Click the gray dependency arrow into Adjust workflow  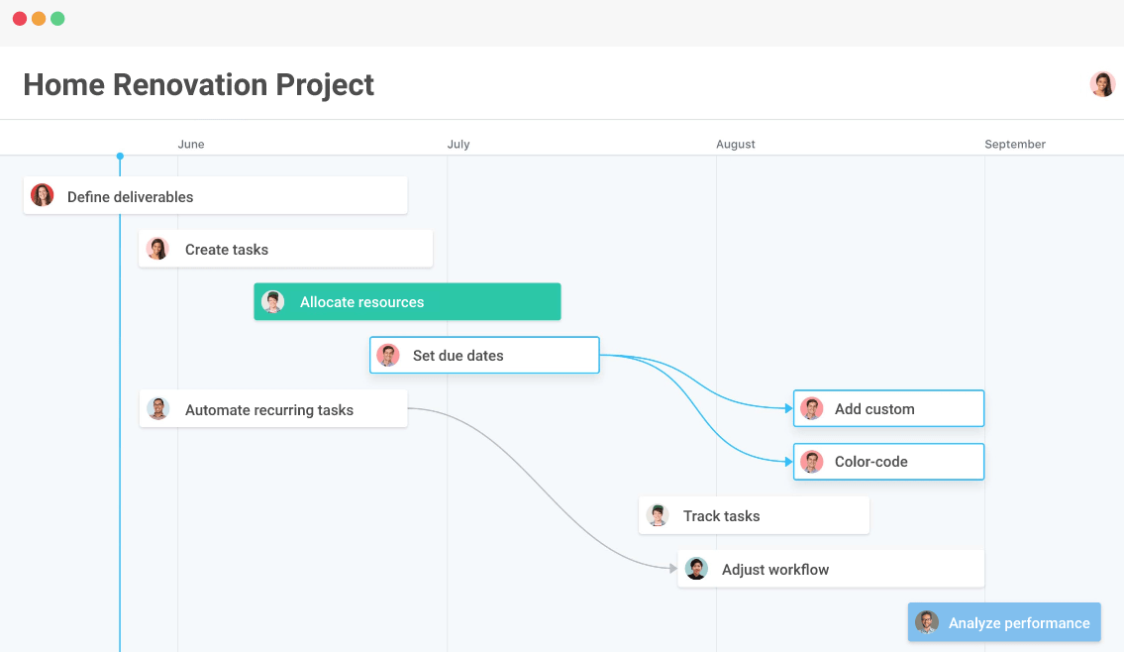pyautogui.click(x=671, y=568)
